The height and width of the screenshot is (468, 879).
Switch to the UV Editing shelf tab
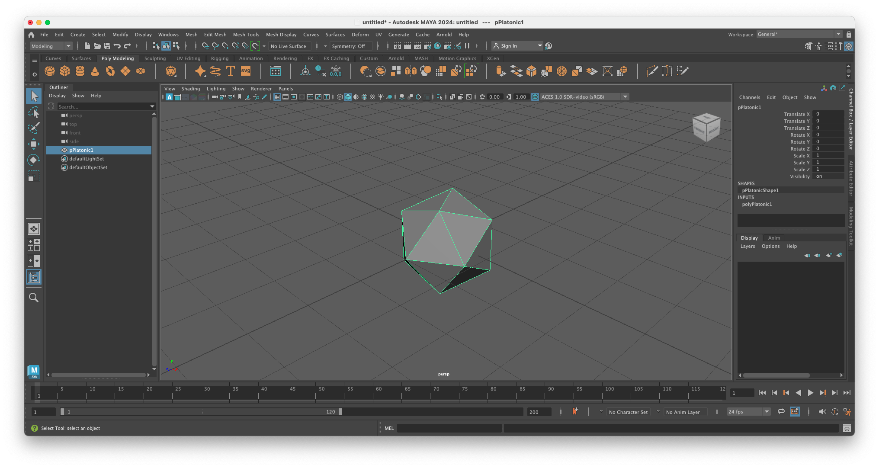click(x=188, y=58)
